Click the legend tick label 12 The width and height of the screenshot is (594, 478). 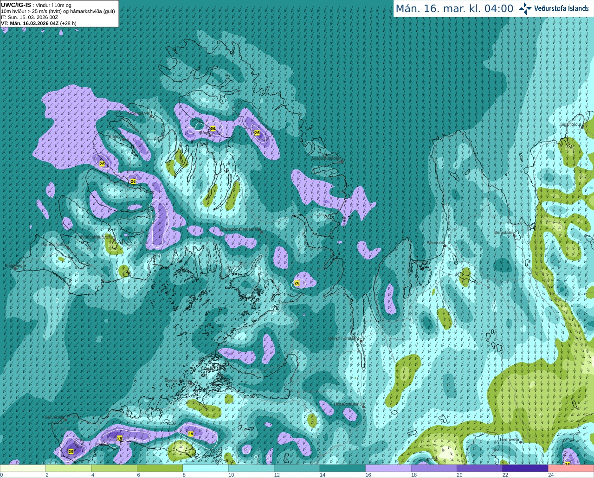pyautogui.click(x=277, y=475)
